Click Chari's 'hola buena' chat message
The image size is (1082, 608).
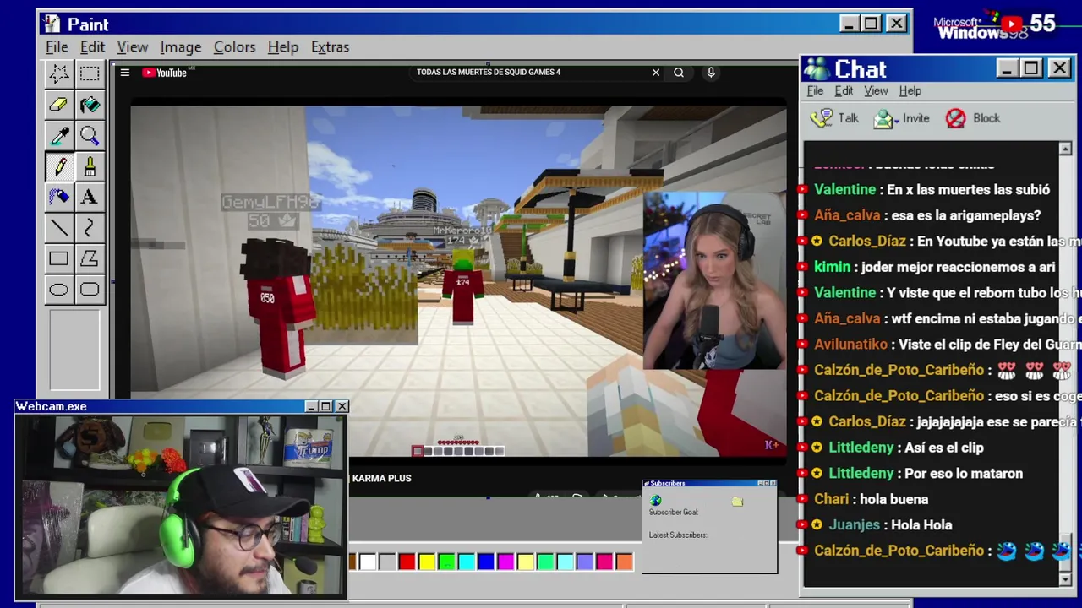pos(871,499)
